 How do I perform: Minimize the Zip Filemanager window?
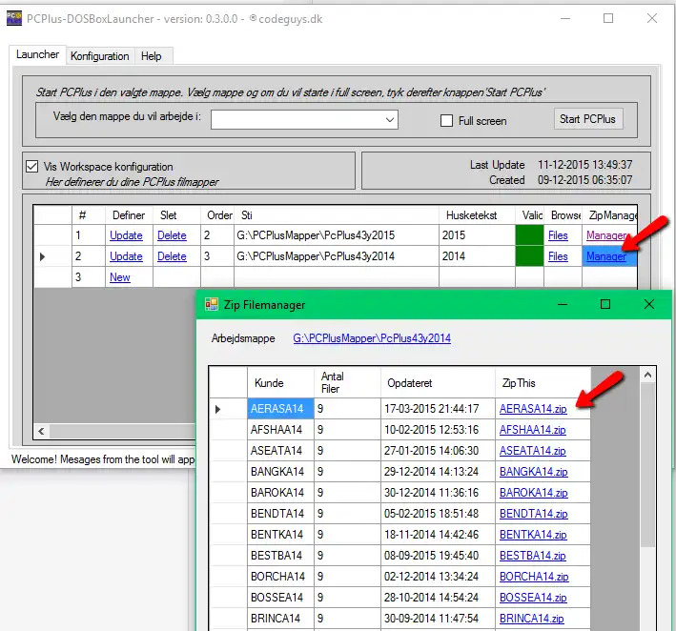[563, 304]
